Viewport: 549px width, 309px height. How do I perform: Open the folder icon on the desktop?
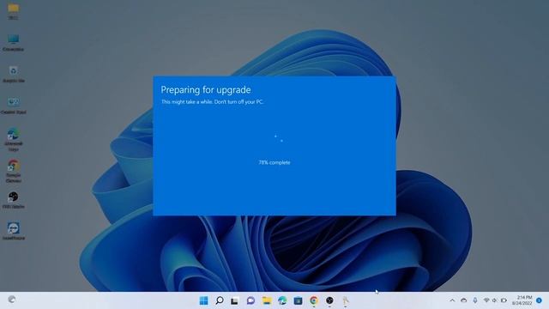pyautogui.click(x=14, y=10)
